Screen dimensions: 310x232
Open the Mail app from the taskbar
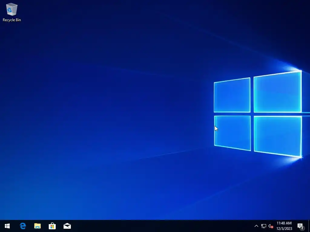click(x=67, y=226)
